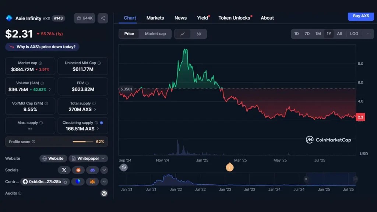377x212 pixels.
Task: Click the Audits info icon
Action: [20, 193]
